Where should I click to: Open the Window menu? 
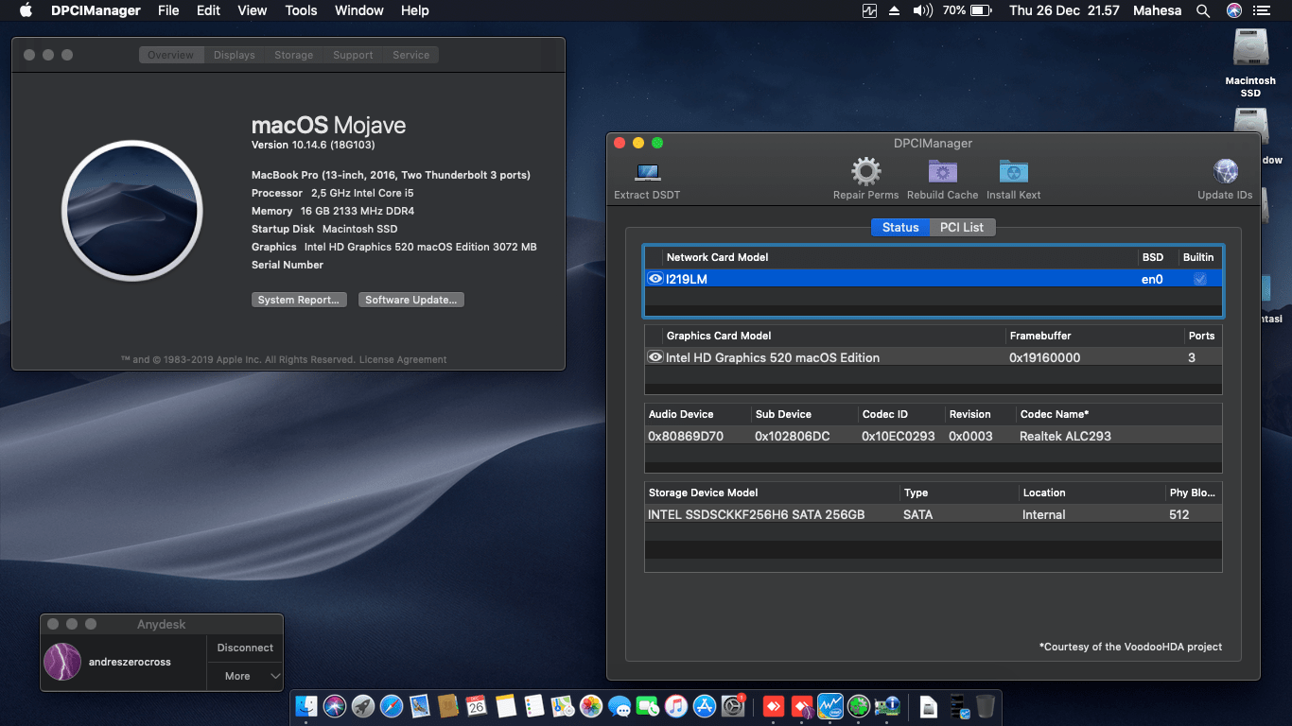point(359,10)
